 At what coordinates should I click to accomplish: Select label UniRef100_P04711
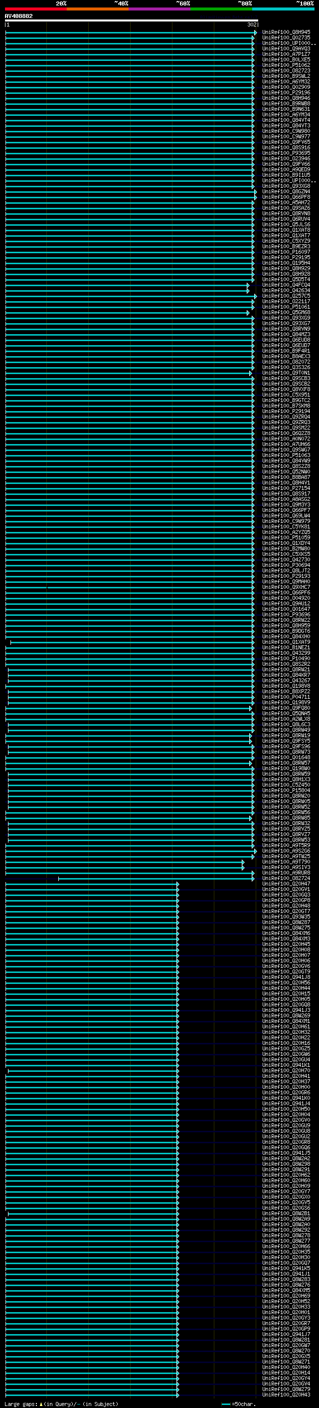pyautogui.click(x=286, y=697)
